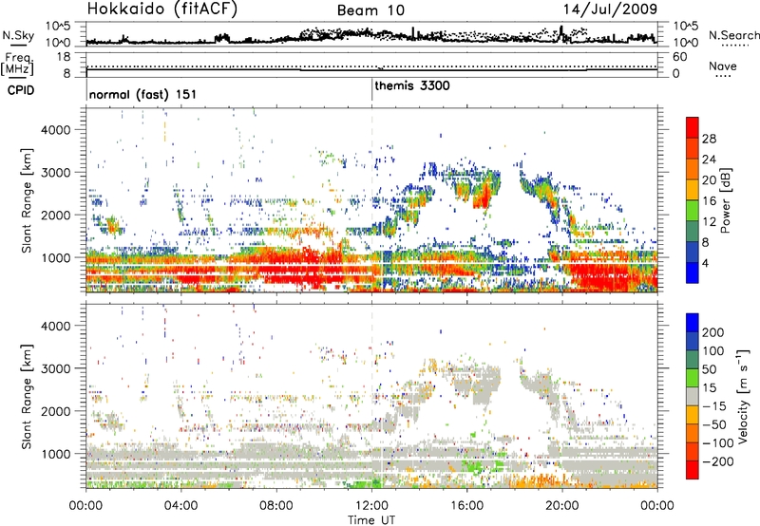This screenshot has width=760, height=526.
Task: Click '4000' on power panel axis
Action: tap(56, 130)
